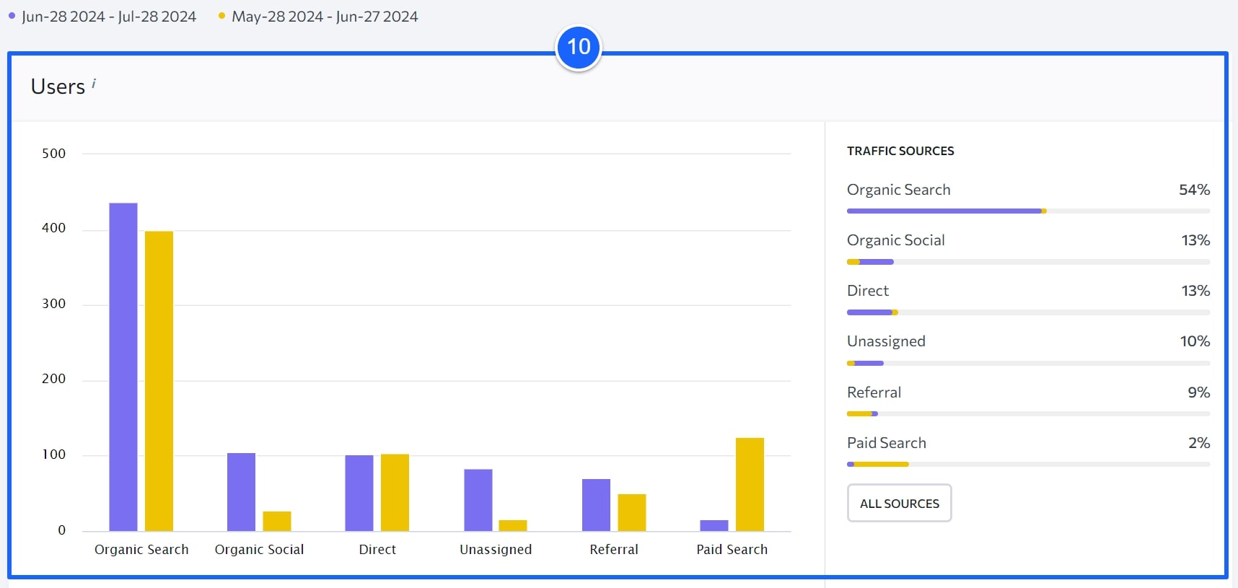Screen dimensions: 1238x588
Task: Click the Paid Search progress bar in Traffic Sources
Action: (x=1028, y=464)
